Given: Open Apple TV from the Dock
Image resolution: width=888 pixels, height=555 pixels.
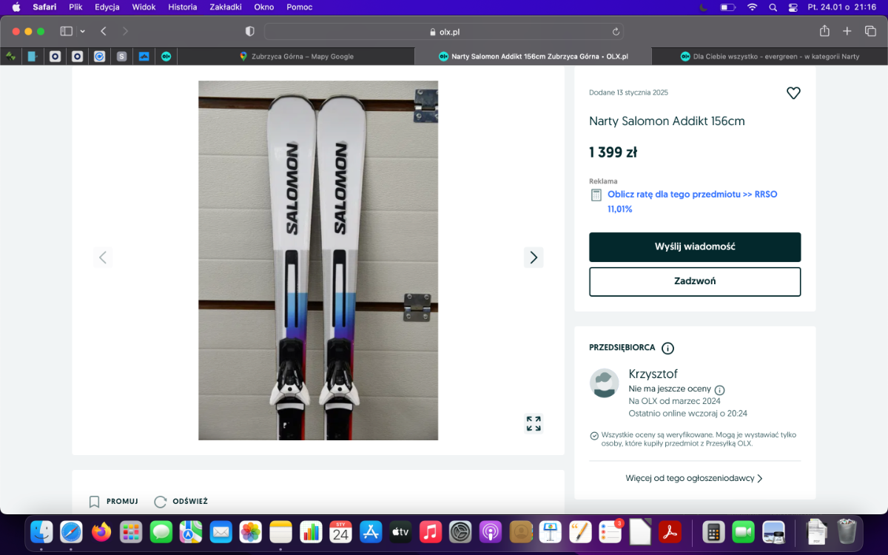Looking at the screenshot, I should 400,531.
